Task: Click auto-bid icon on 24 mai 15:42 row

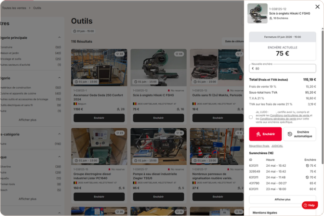Action: coord(307,165)
